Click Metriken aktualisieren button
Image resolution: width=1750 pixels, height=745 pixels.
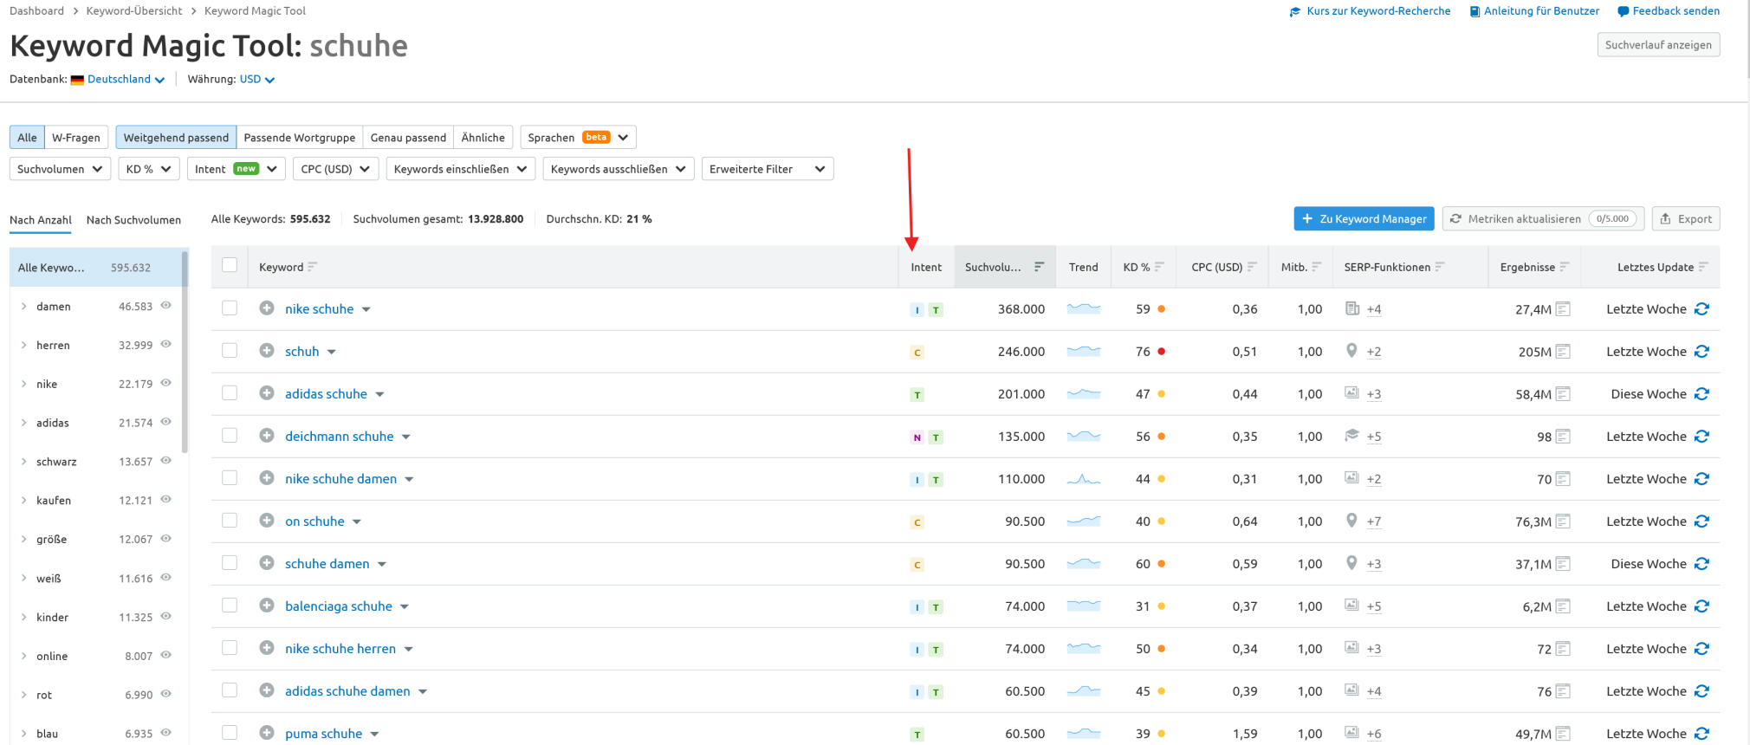(1543, 219)
